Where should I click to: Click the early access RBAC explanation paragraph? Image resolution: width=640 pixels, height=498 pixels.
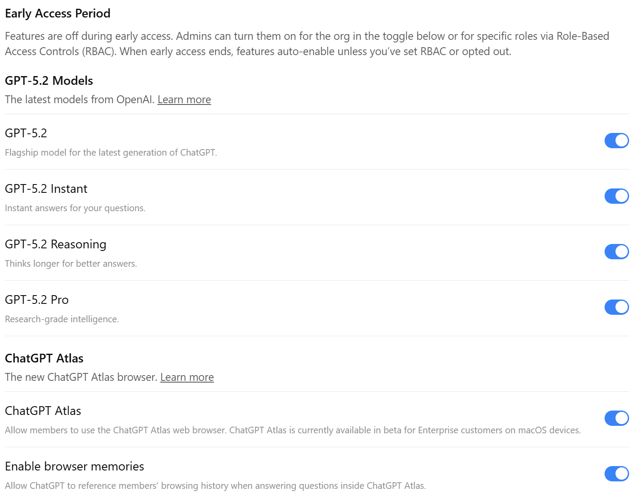pyautogui.click(x=306, y=44)
